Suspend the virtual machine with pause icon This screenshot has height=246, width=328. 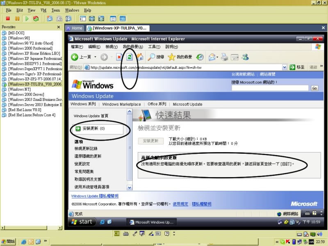click(x=17, y=18)
